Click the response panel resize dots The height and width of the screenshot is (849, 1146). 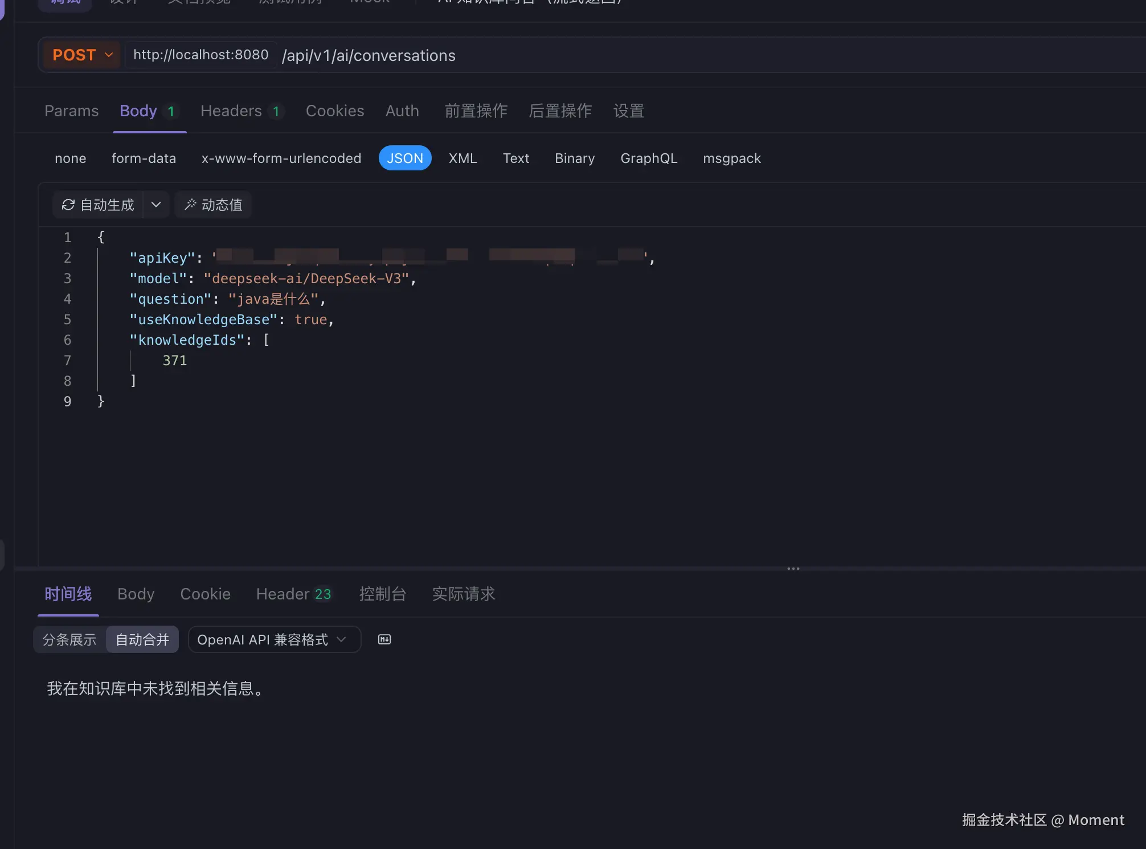click(x=793, y=568)
